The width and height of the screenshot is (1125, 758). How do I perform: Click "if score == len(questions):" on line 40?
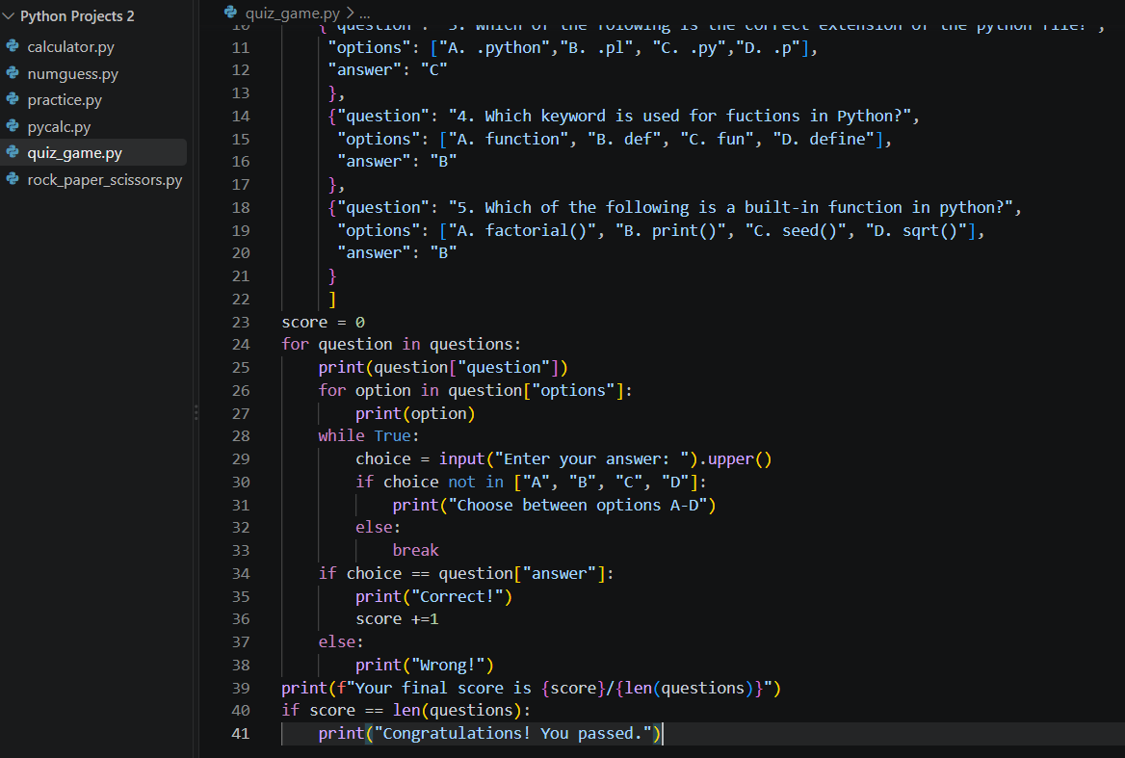tap(406, 711)
